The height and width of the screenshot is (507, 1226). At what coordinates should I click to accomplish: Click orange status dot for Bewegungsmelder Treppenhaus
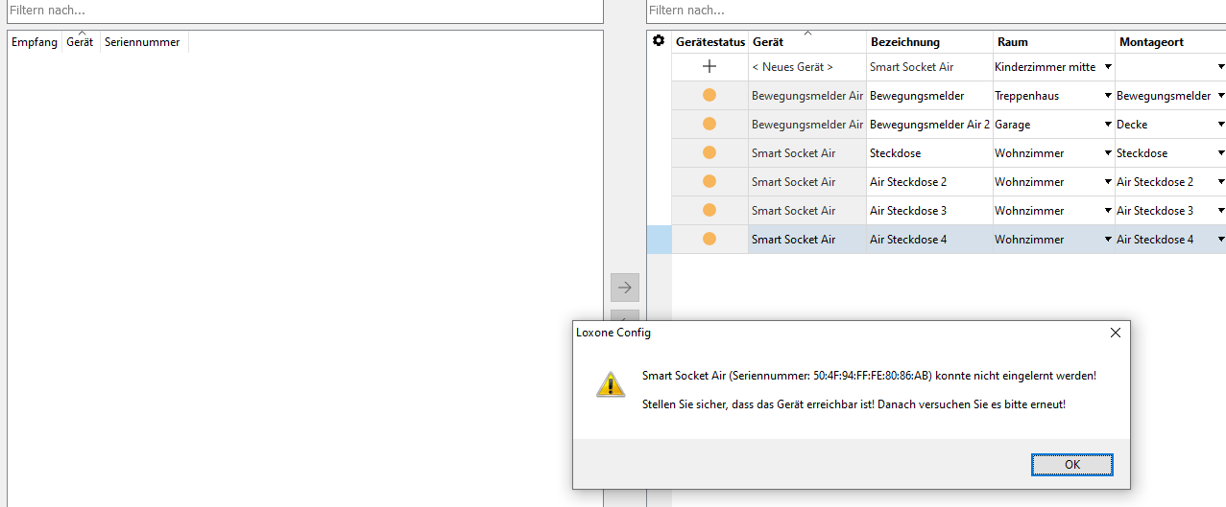point(709,95)
